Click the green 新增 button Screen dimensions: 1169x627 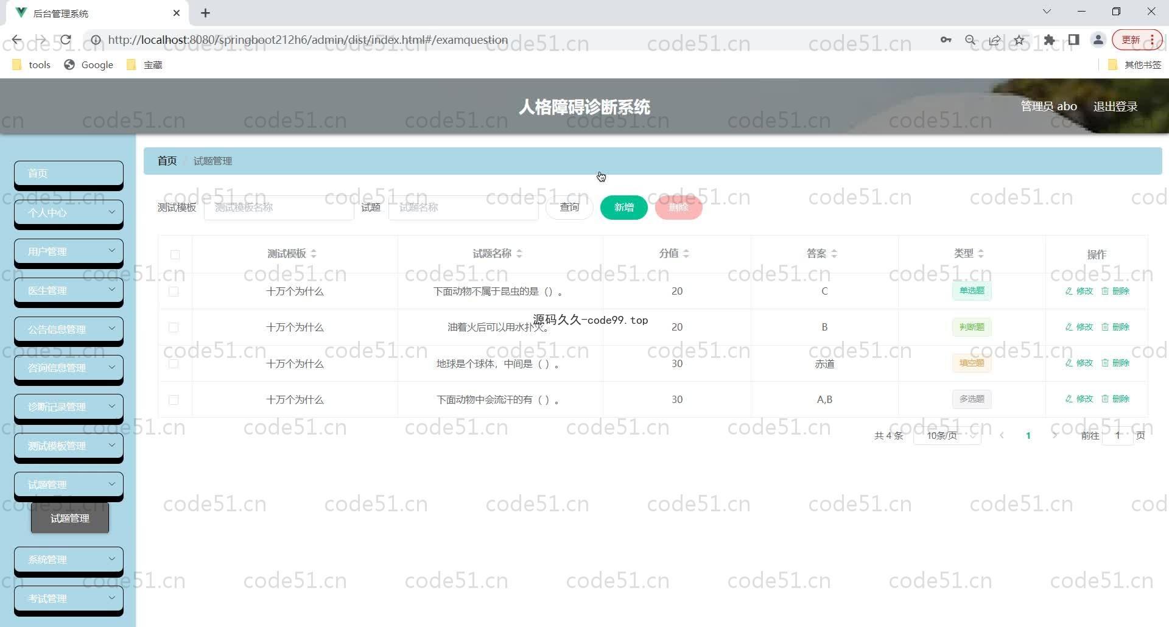624,208
